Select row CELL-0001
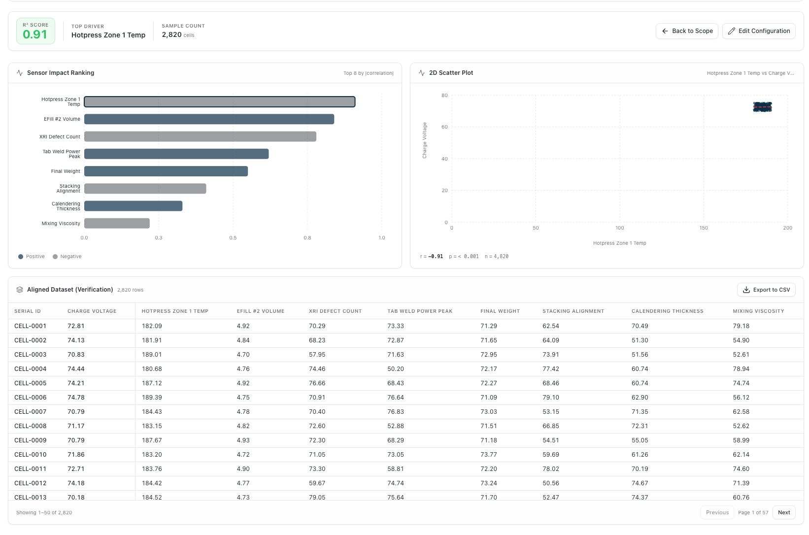Screen dimensions: 809x535 point(406,326)
